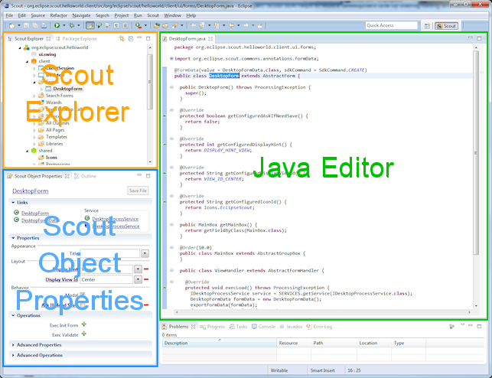Click Collapse All icon in Scout Explorer
This screenshot has width=492, height=378.
point(131,38)
